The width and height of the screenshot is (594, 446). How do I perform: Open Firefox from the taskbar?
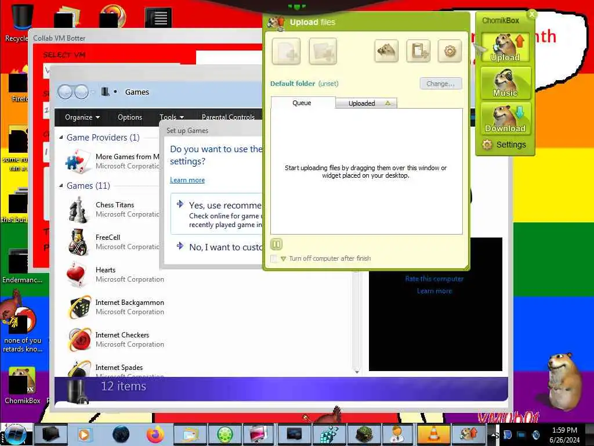click(155, 434)
